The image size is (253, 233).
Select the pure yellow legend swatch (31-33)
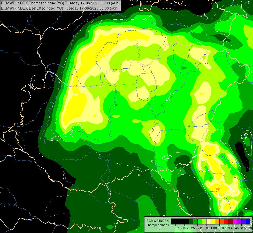point(213,221)
